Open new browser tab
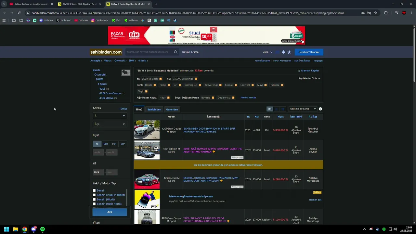Viewport: 416px width, 234px height. click(x=156, y=4)
